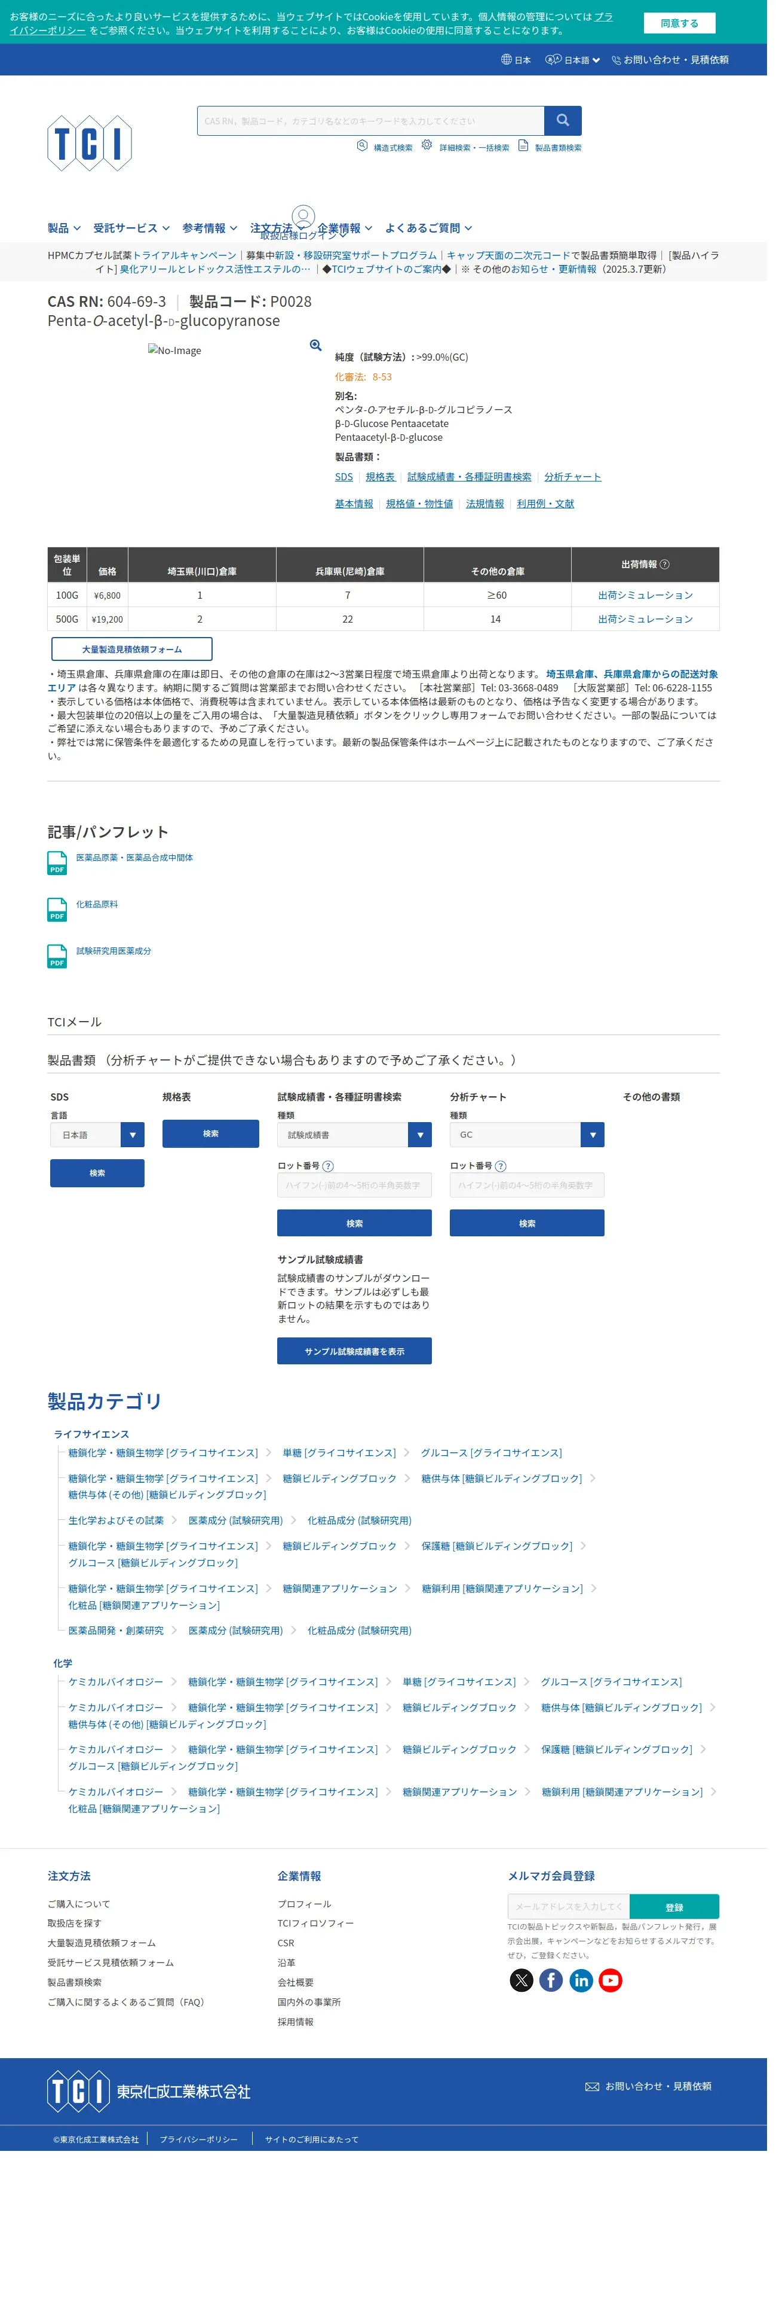
Task: Jump to 法規情報 section tab
Action: 485,504
